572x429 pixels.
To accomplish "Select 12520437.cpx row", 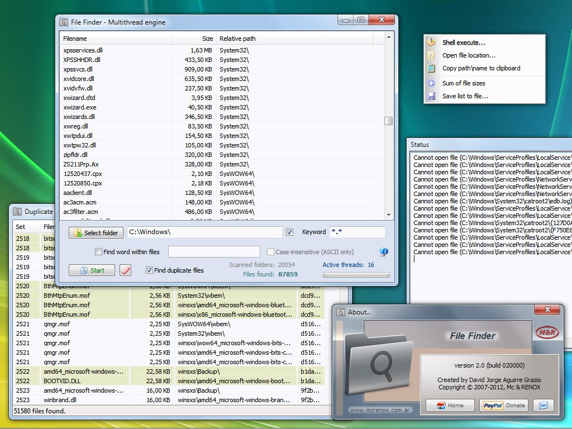I will click(222, 174).
